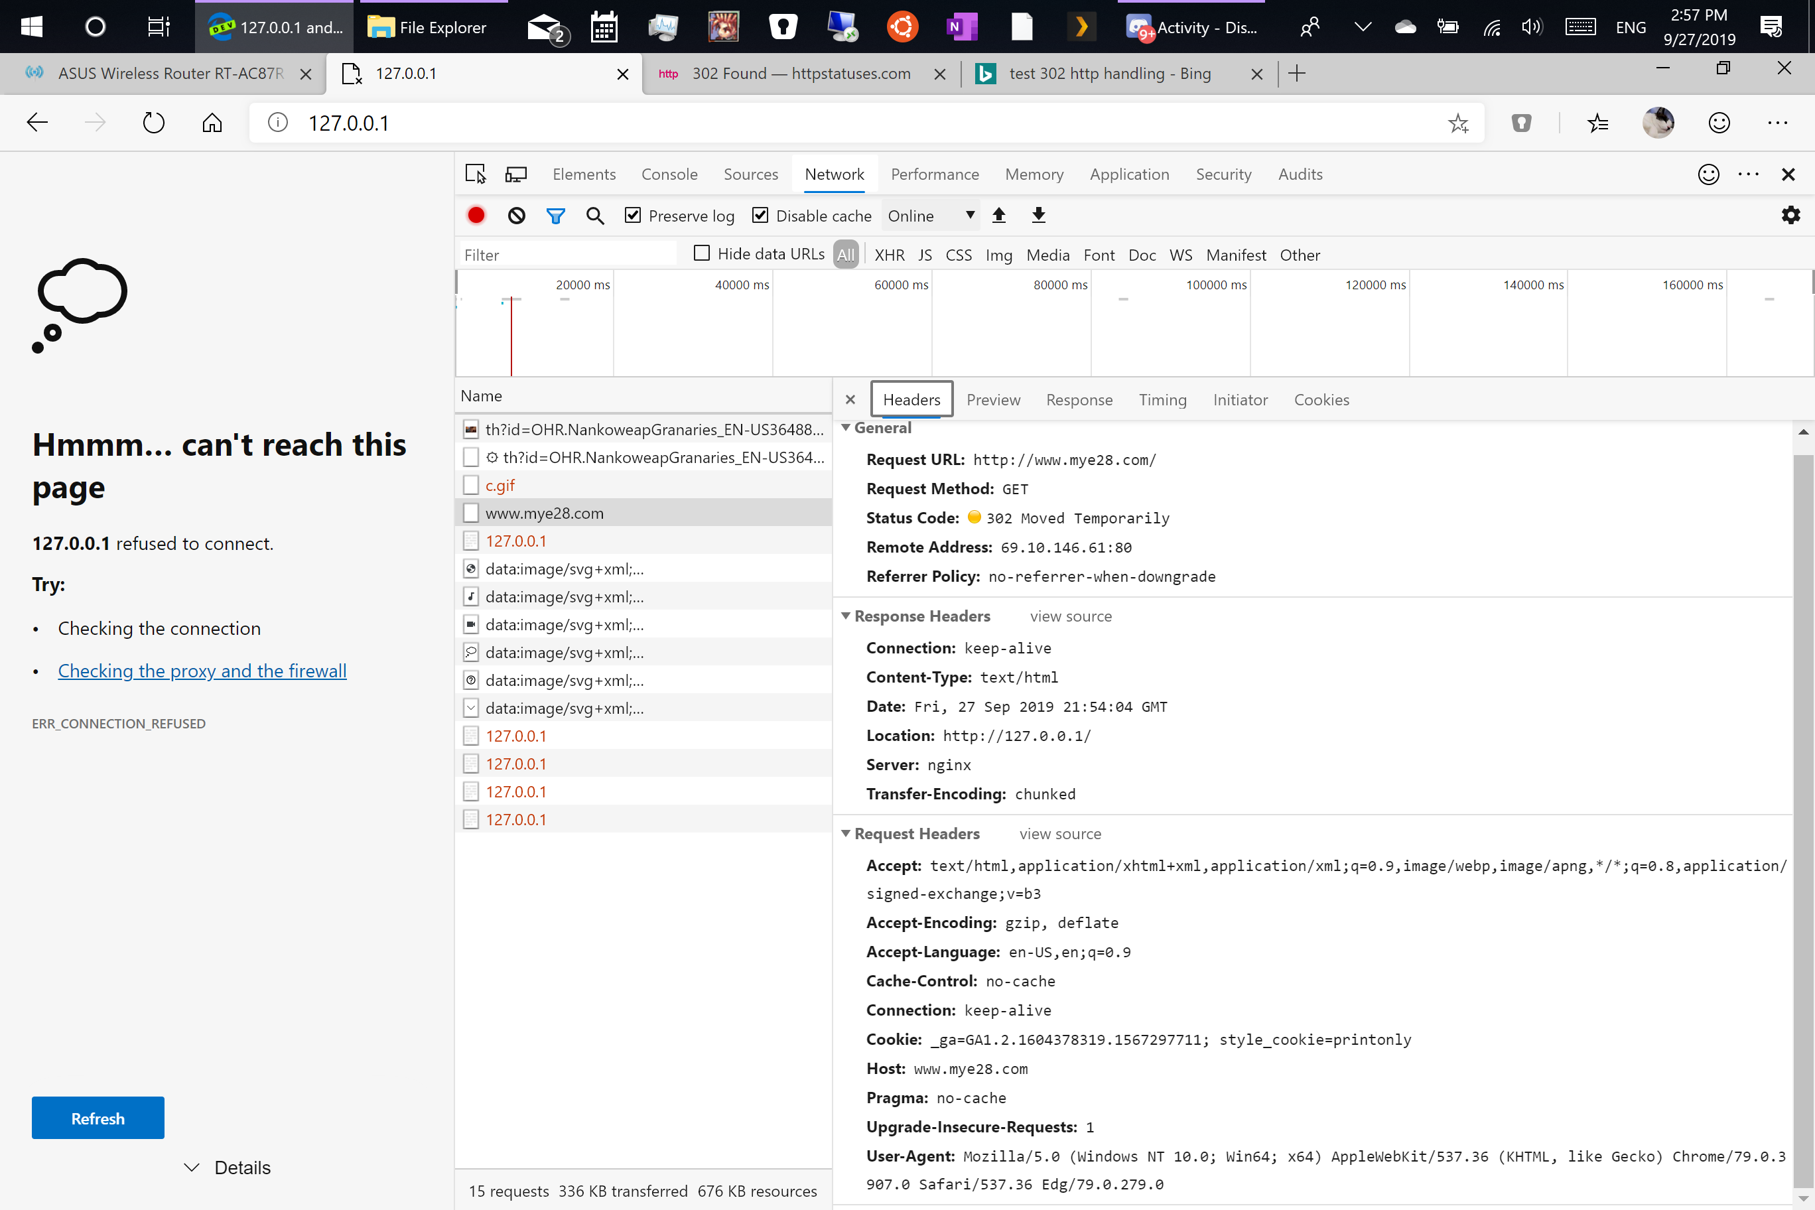Toggle the network filter funnel icon
This screenshot has width=1815, height=1210.
point(556,216)
